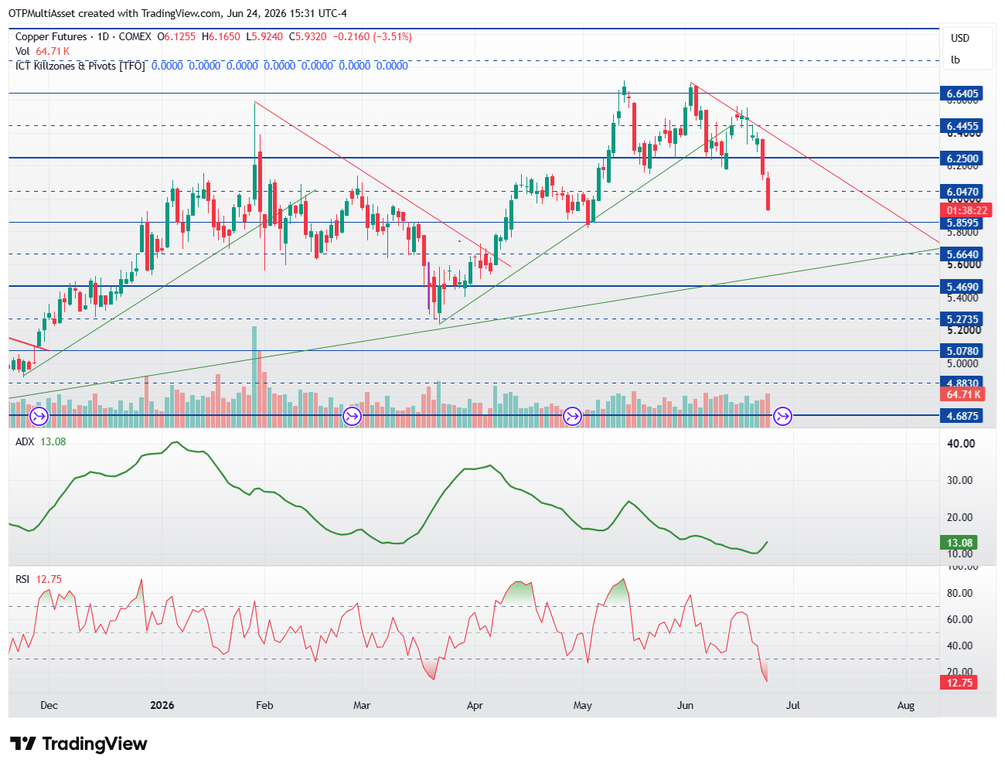Select the 6.6405 price level label

[x=962, y=94]
